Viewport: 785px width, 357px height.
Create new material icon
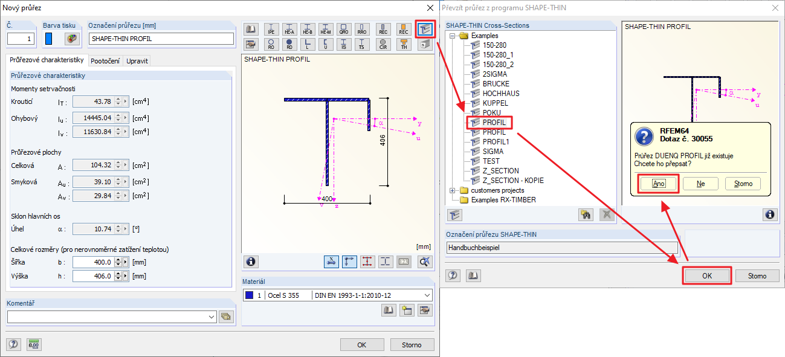tap(407, 310)
